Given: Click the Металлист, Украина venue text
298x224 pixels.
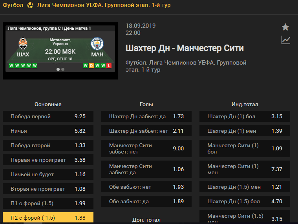Looking at the screenshot, I should pos(60,42).
